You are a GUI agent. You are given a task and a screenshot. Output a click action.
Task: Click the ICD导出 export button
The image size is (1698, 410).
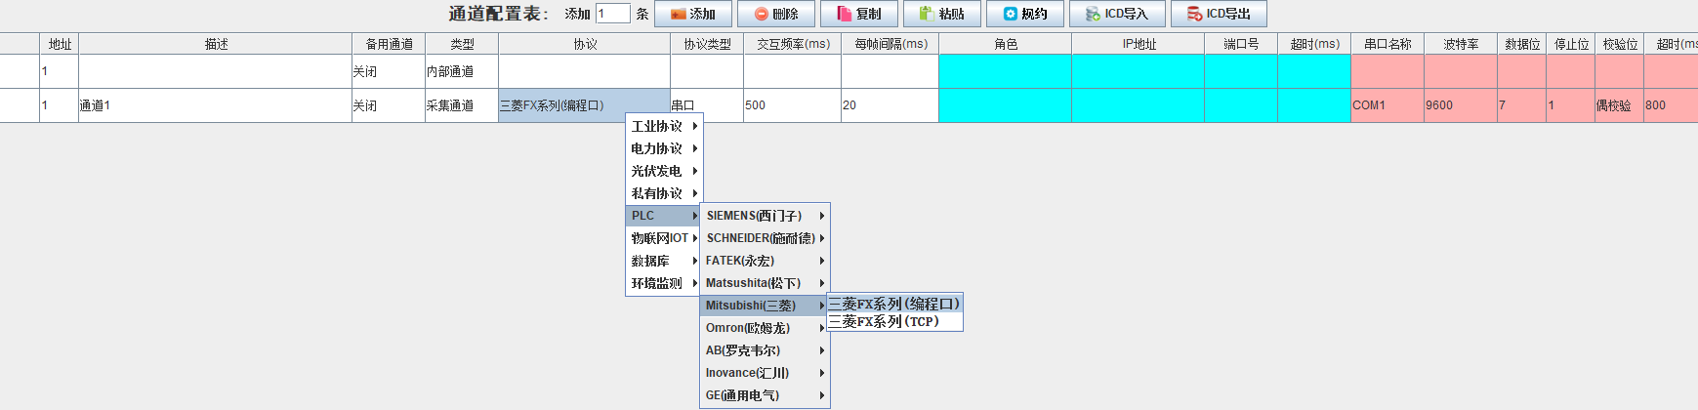[x=1218, y=14]
